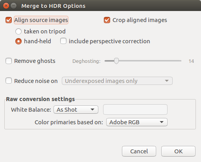Select the hand-held radio button
Image resolution: width=201 pixels, height=162 pixels.
pyautogui.click(x=18, y=41)
